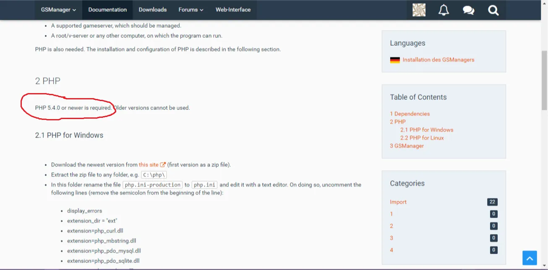Expand the Forums dropdown menu
548x270 pixels.
tap(190, 10)
